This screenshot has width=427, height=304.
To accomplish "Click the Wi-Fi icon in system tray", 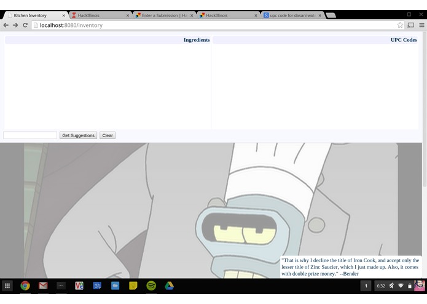I will pos(401,286).
